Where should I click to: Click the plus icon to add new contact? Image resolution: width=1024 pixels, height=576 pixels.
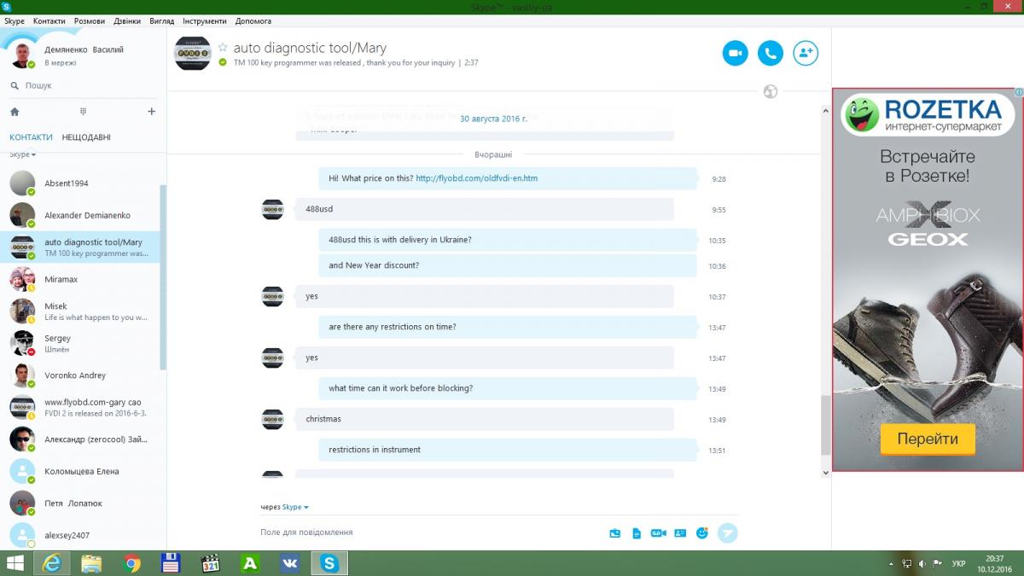pos(151,112)
